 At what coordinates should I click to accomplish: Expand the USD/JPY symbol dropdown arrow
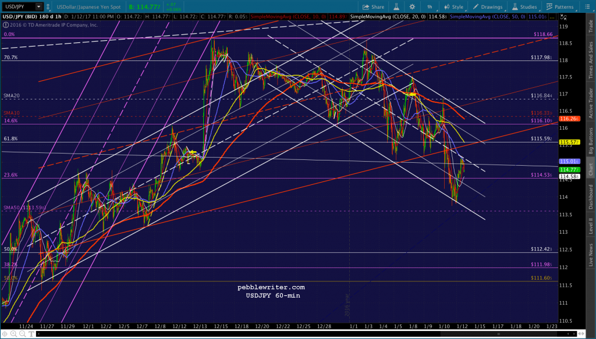click(39, 6)
